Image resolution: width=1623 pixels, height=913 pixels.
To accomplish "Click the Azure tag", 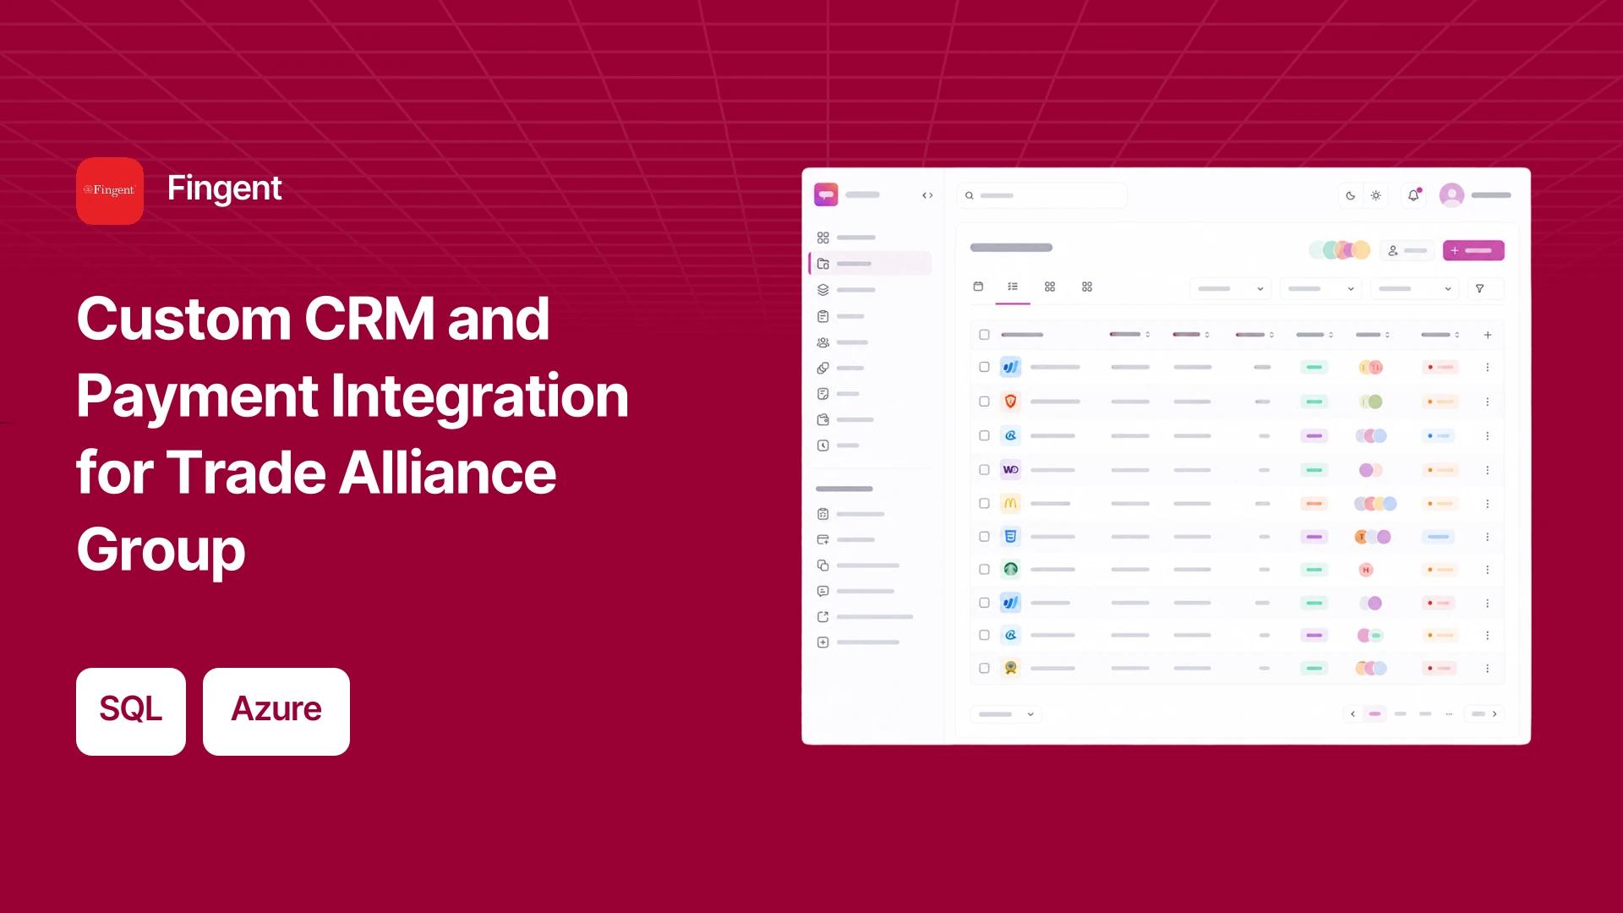I will coord(276,712).
